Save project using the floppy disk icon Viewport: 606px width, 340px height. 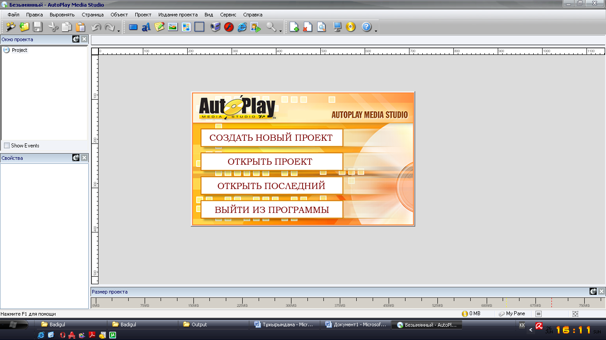pos(38,27)
